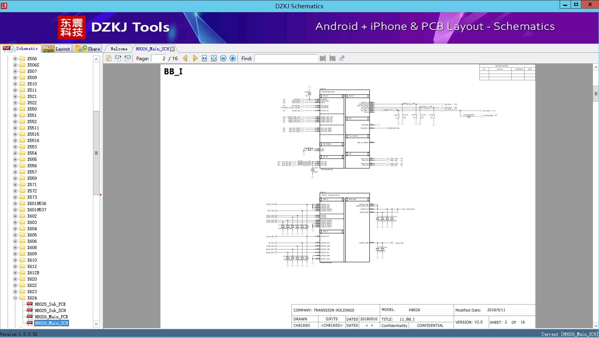The height and width of the screenshot is (338, 599).
Task: Go to the previous page arrow
Action: tap(185, 58)
